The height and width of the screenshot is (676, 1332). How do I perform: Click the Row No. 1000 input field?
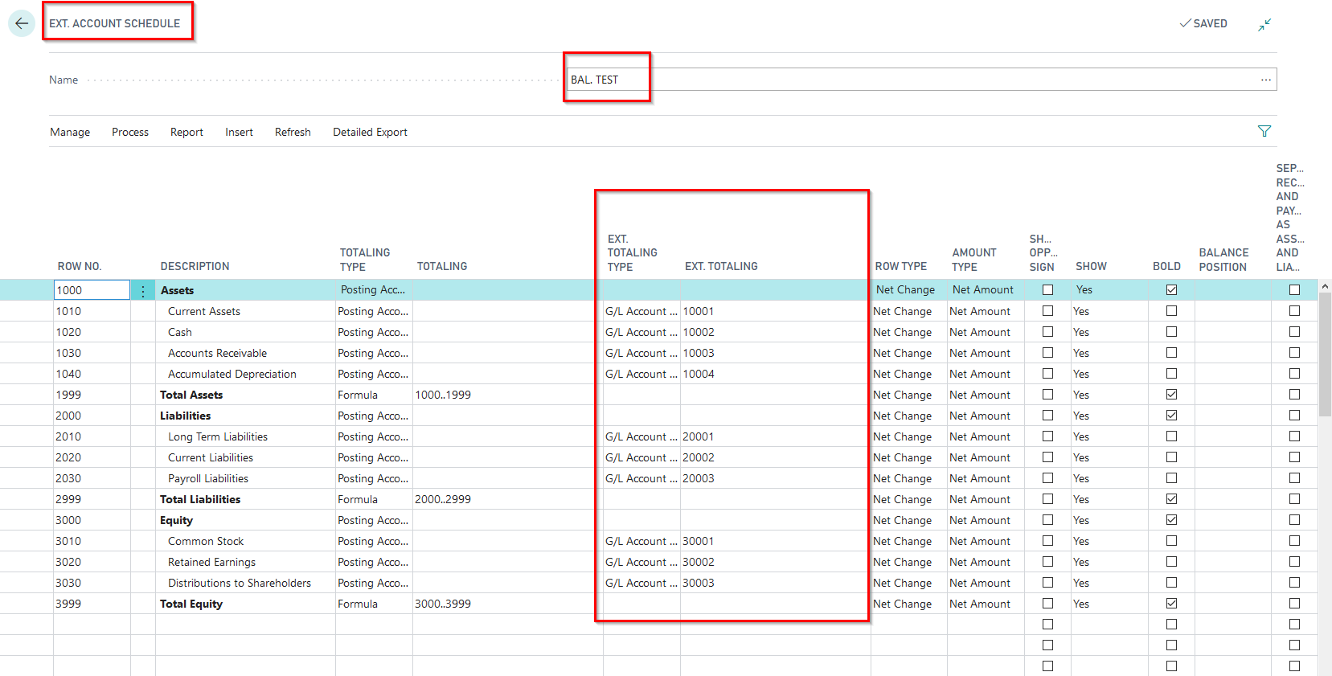tap(92, 290)
